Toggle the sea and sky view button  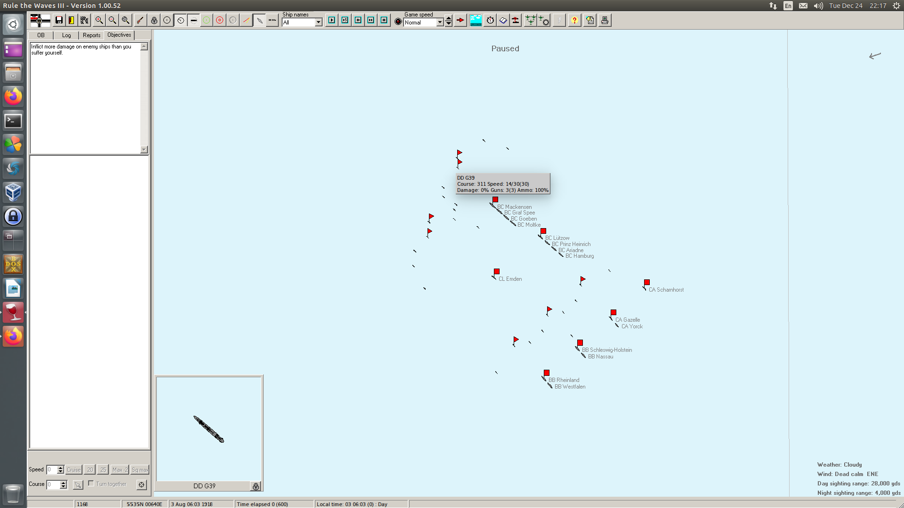[x=476, y=20]
